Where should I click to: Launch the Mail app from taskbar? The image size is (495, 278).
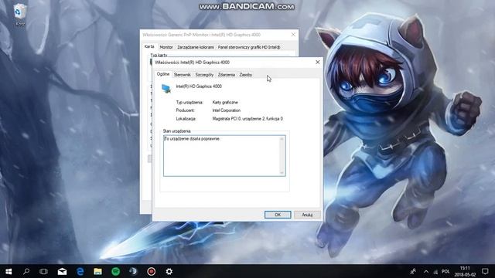pos(62,271)
